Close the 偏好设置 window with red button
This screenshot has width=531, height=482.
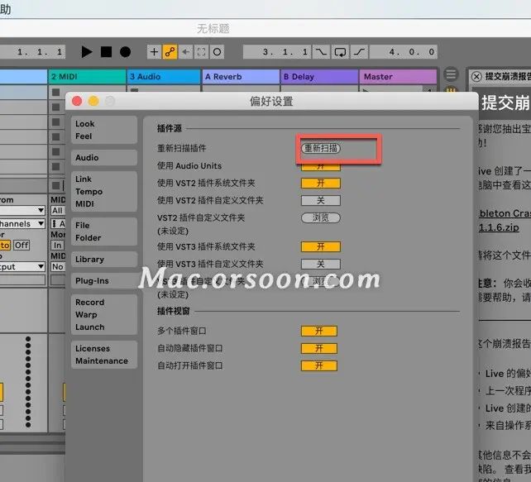[77, 101]
